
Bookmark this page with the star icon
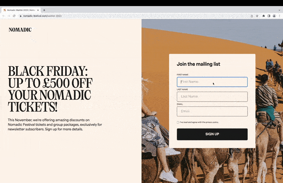point(257,16)
